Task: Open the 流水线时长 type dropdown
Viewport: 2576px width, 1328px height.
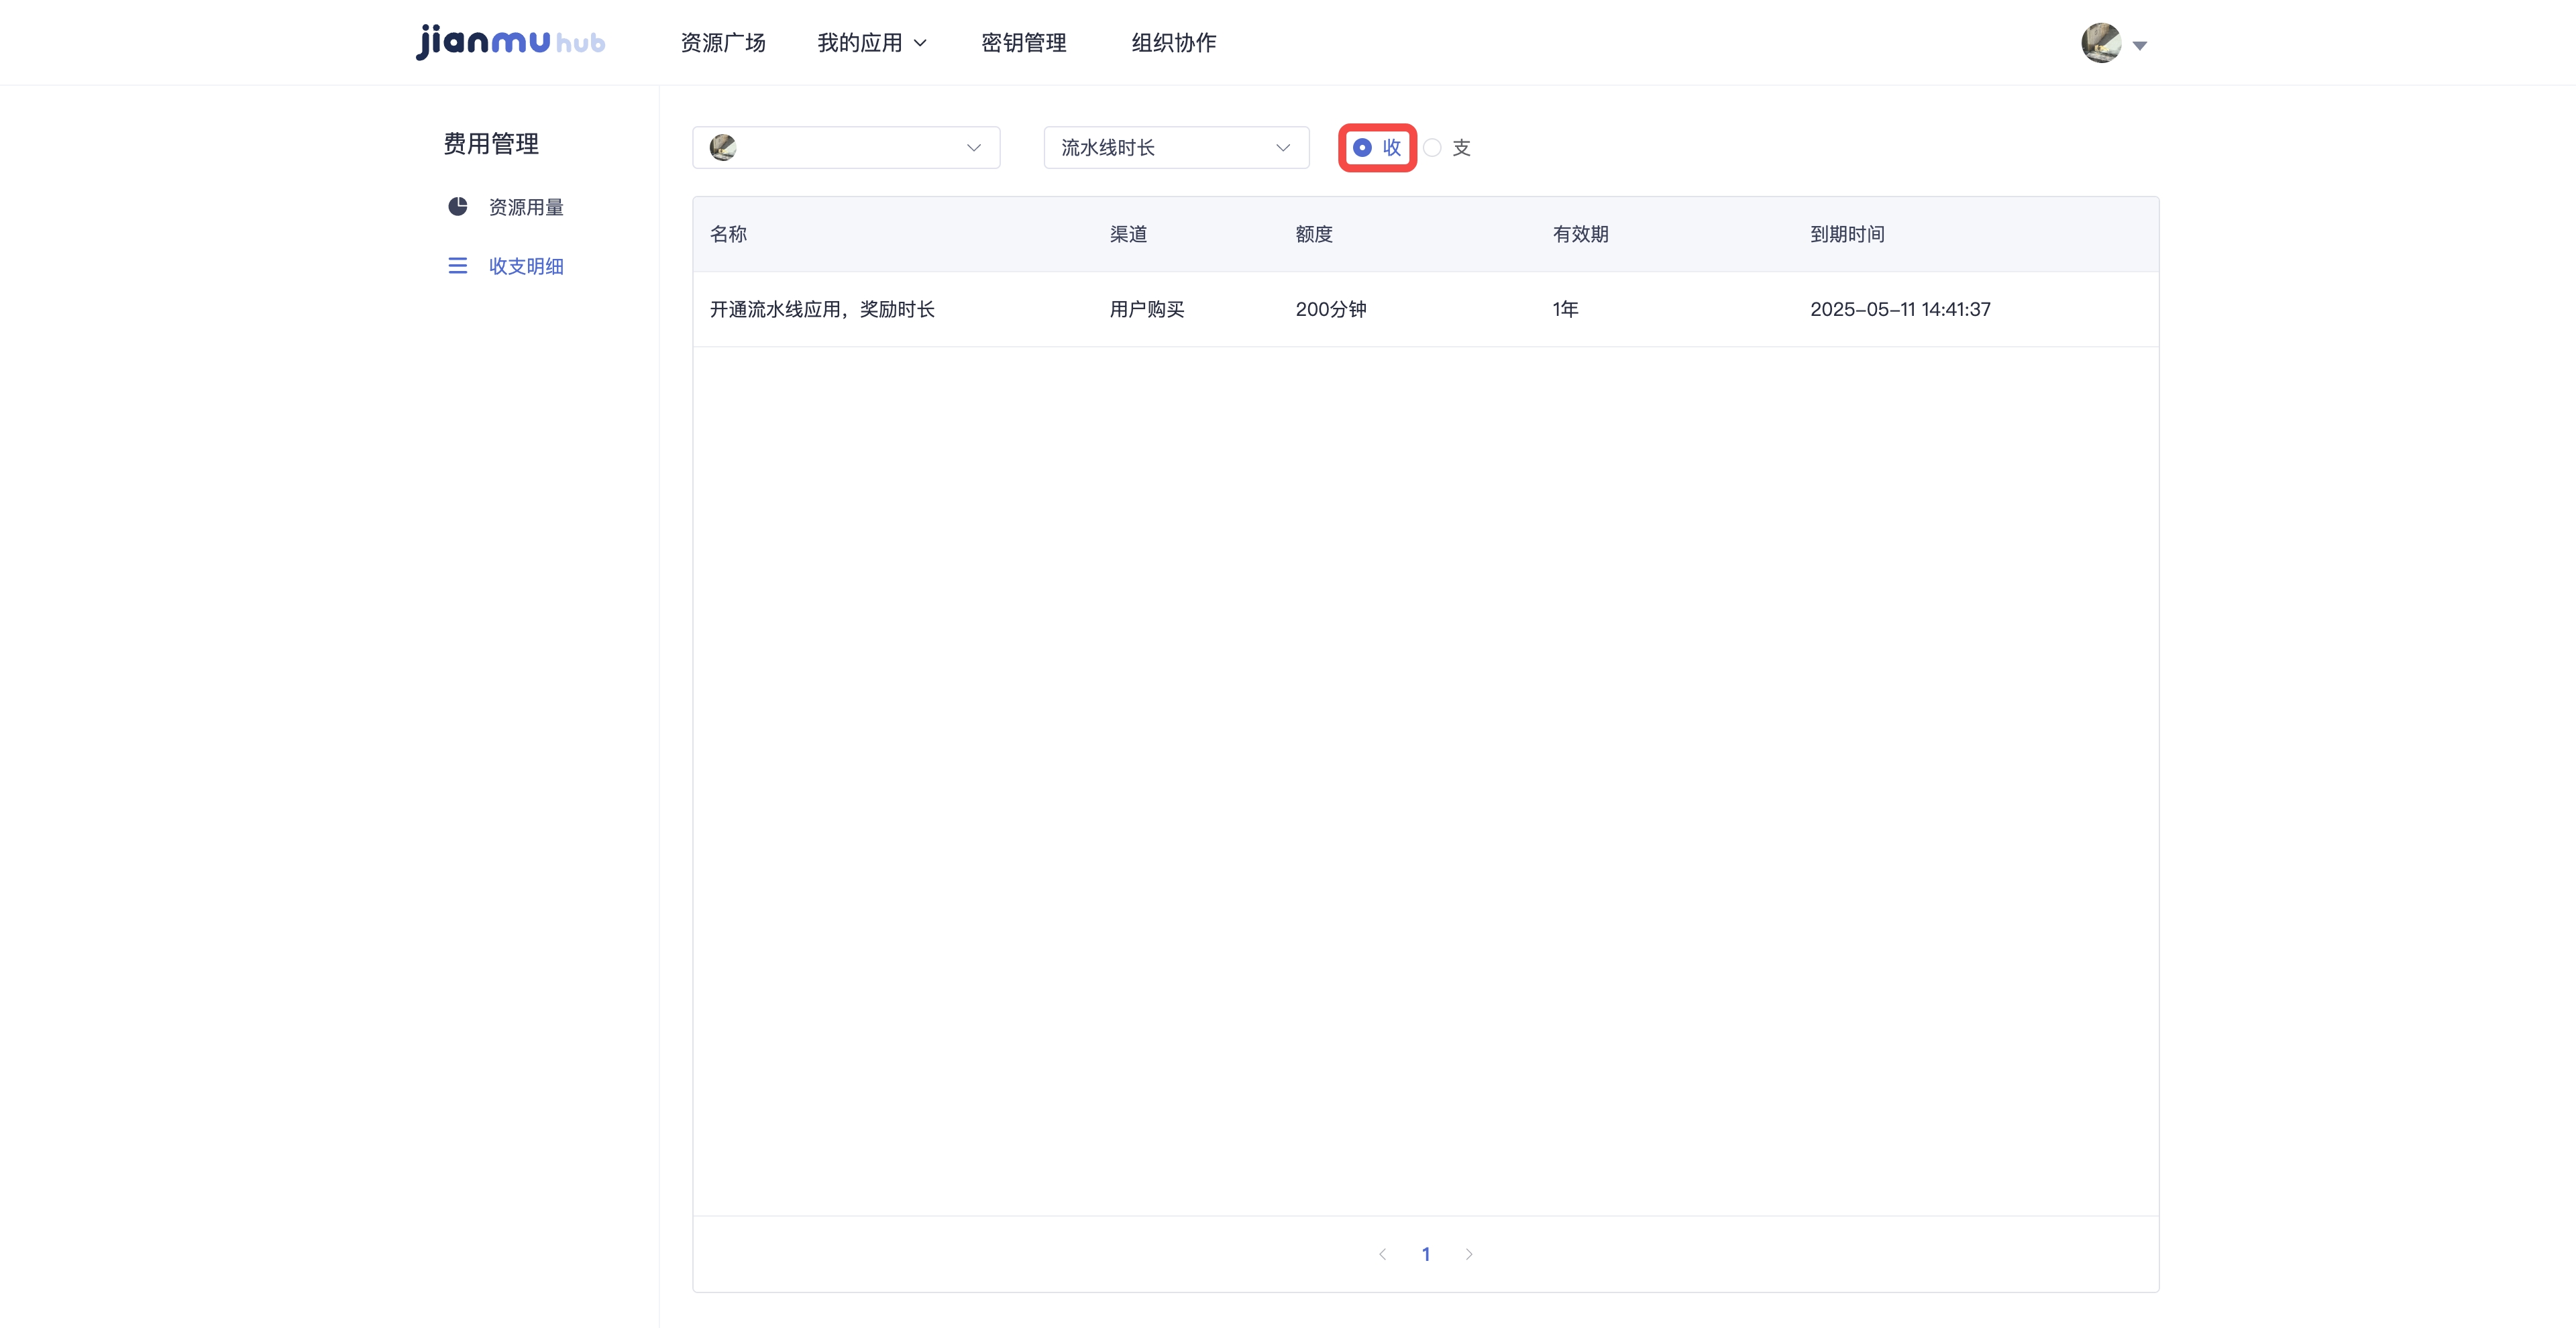Action: (x=1176, y=148)
